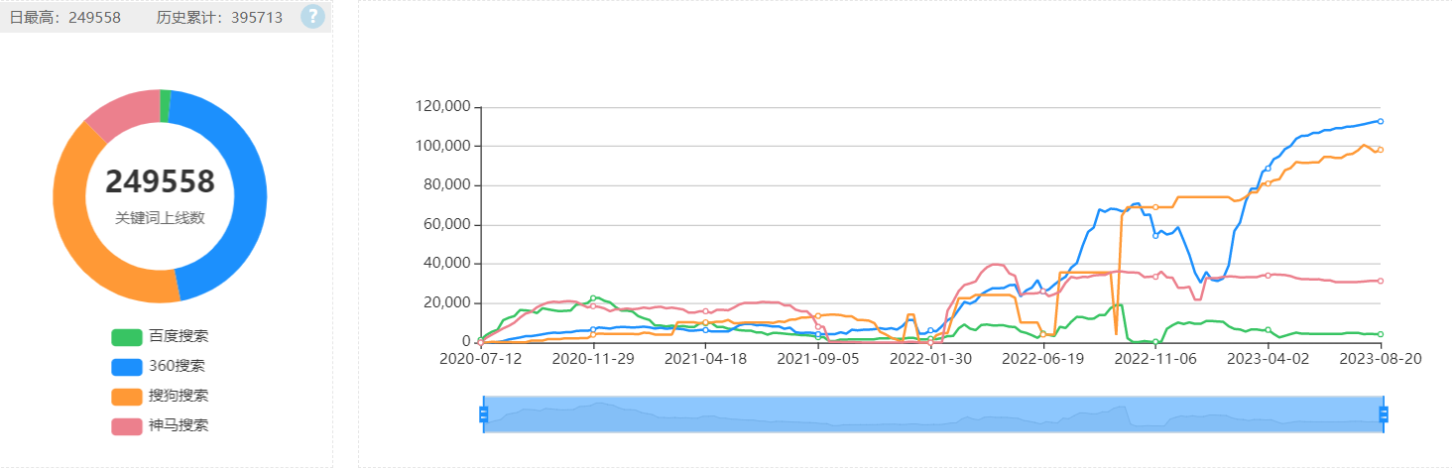The width and height of the screenshot is (1452, 469).
Task: Toggle the 搜狗搜索 orange legend swatch
Action: coord(127,397)
